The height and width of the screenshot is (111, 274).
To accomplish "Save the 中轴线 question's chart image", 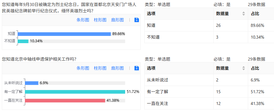I will (137, 68).
